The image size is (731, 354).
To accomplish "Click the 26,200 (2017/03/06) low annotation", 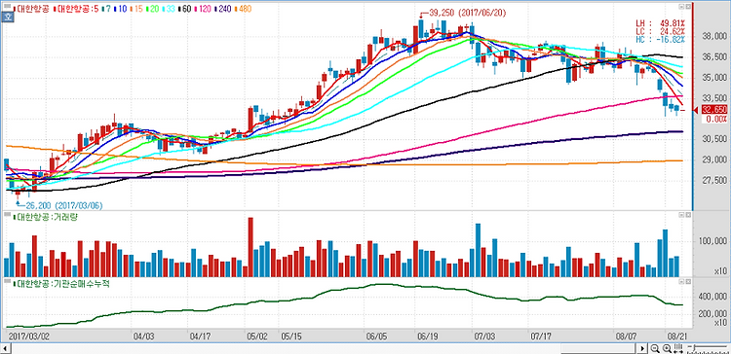I will 59,205.
